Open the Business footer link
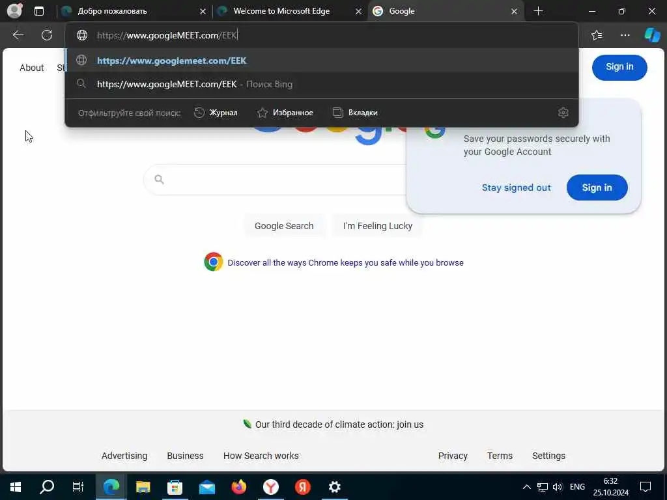Viewport: 667px width, 500px height. click(x=185, y=456)
